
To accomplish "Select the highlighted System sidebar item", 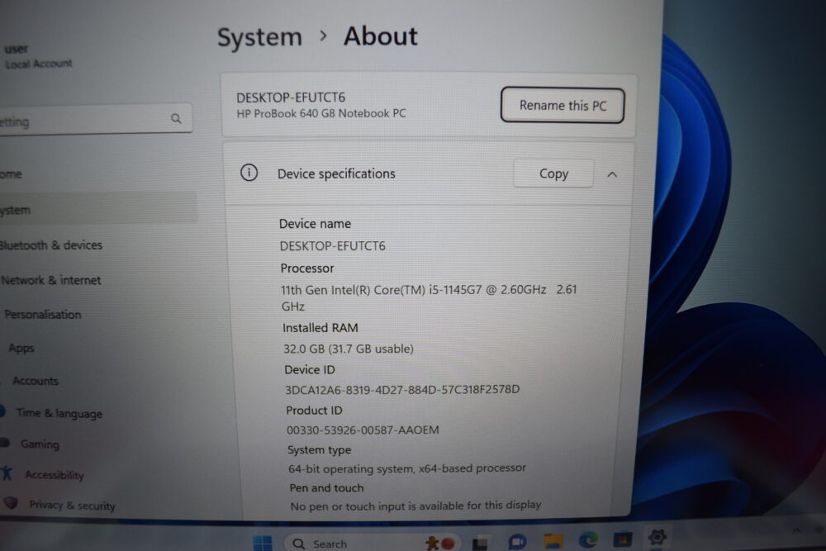I will click(x=98, y=210).
